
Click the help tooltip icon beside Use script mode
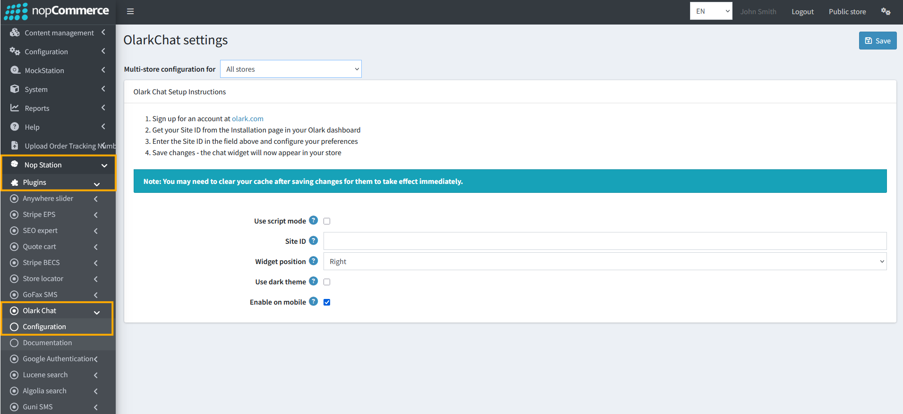313,220
